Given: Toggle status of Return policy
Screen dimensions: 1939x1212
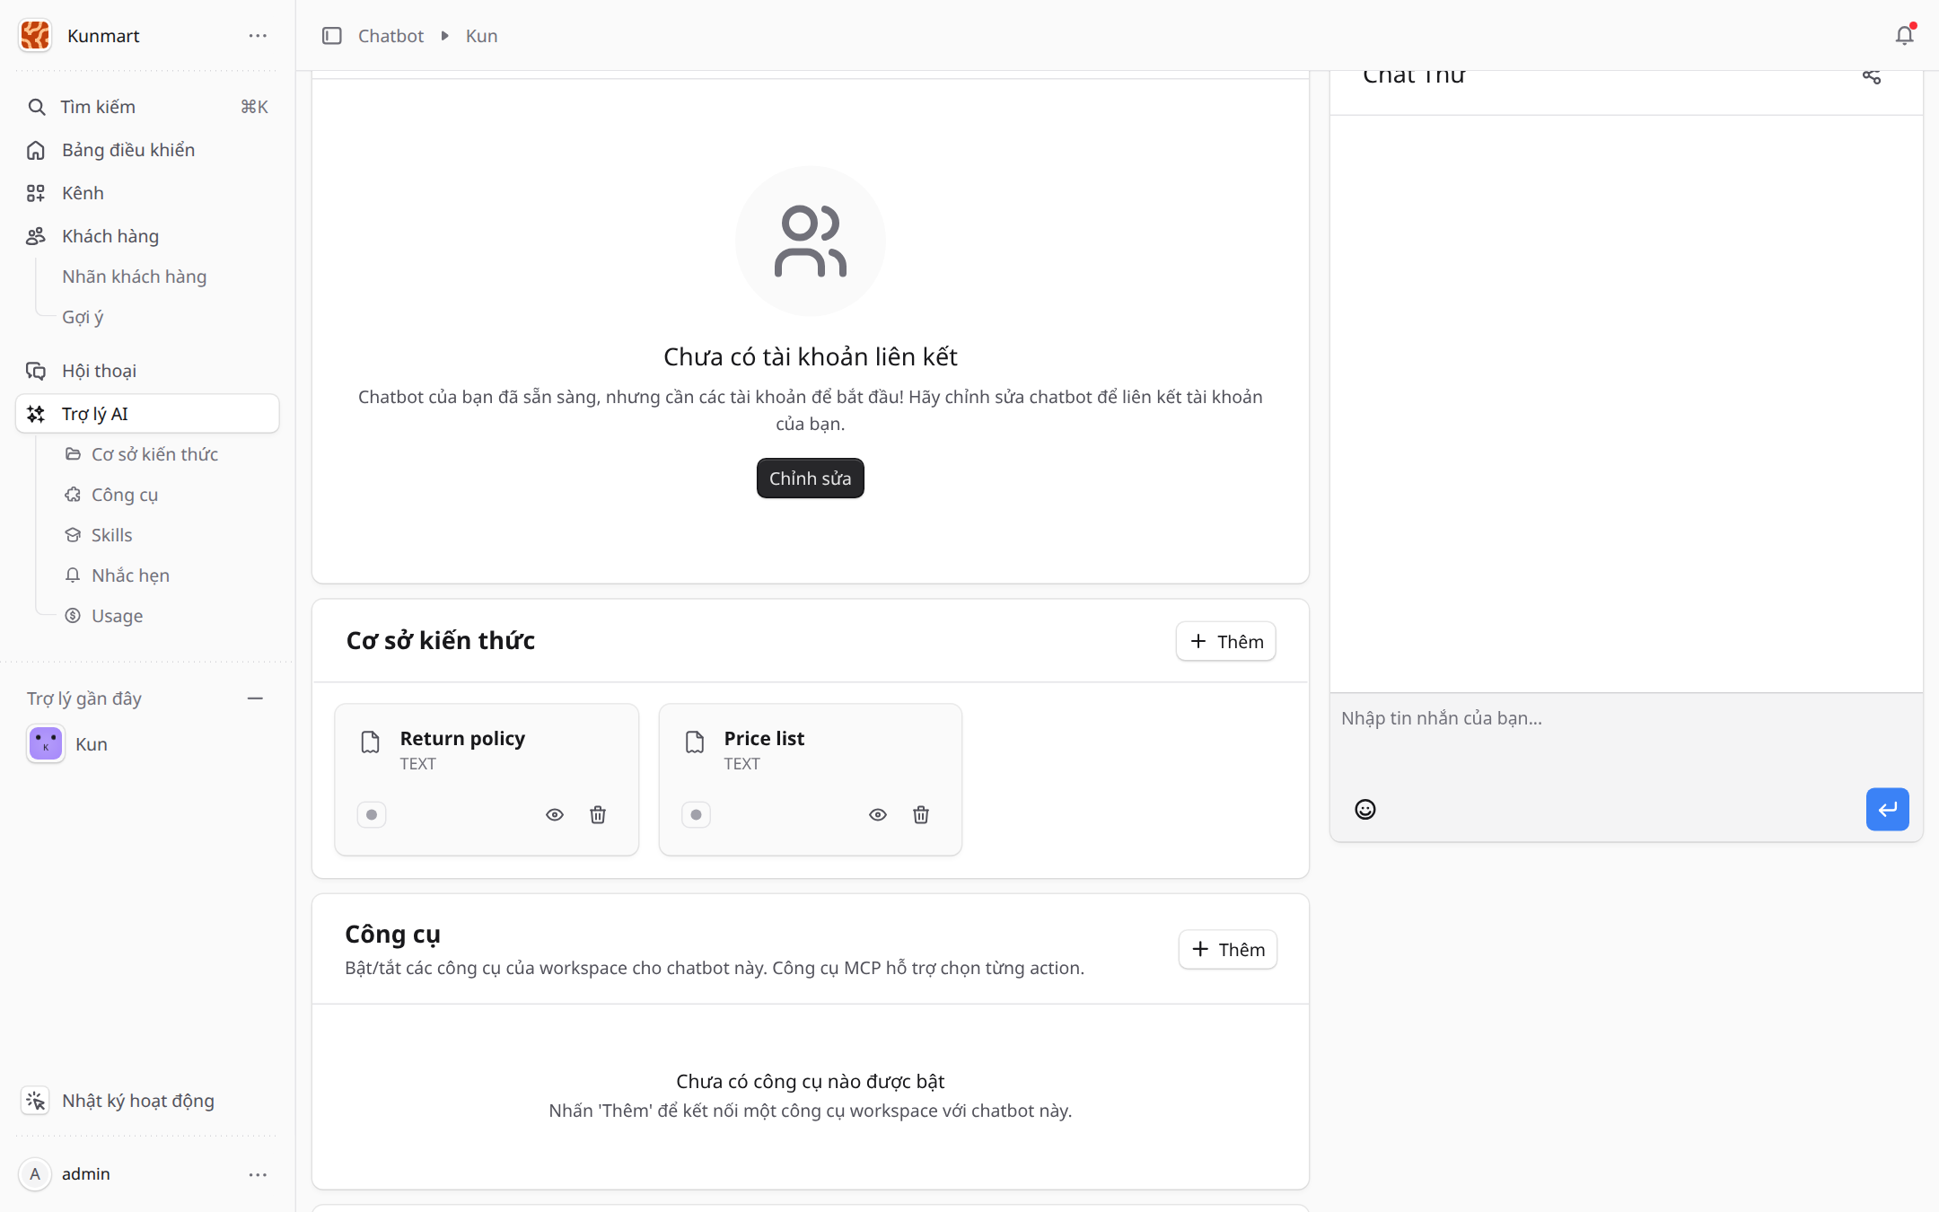Looking at the screenshot, I should coord(372,815).
